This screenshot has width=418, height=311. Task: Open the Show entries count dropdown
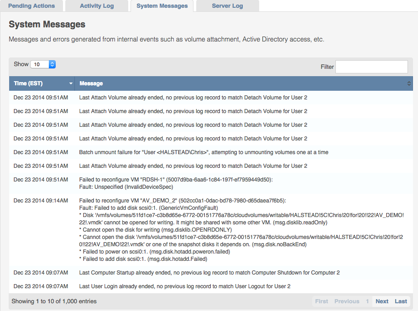coord(43,64)
